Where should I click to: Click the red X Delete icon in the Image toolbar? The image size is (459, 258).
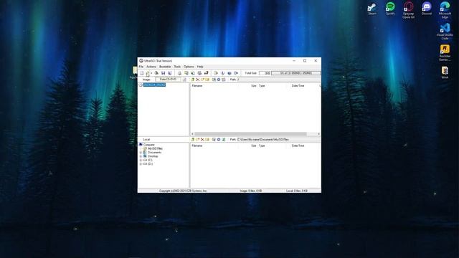198,80
